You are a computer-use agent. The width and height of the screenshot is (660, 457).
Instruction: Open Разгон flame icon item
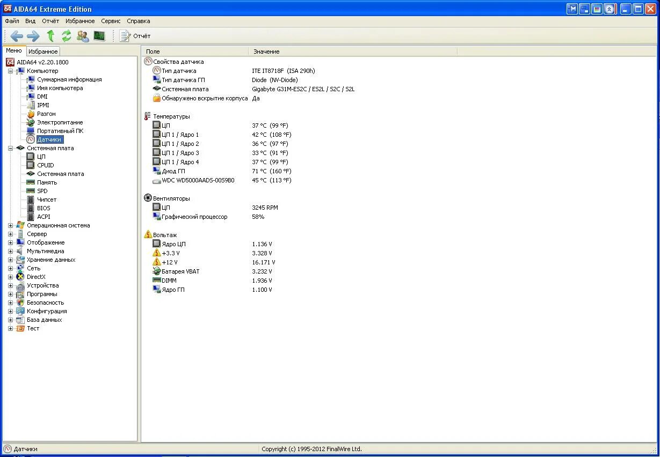[x=31, y=114]
